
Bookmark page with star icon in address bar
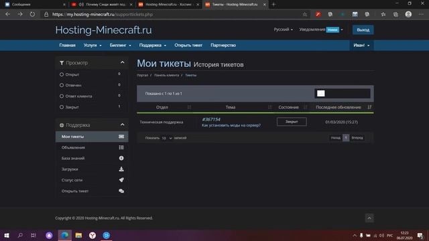tap(305, 15)
